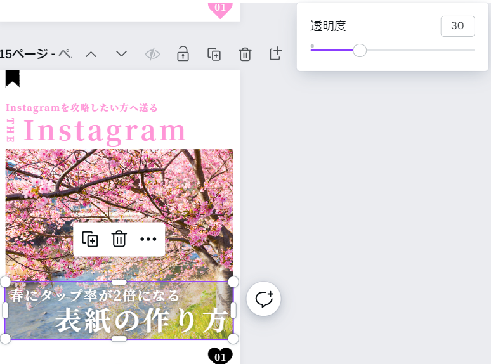Click the page title '15ページ'

24,54
